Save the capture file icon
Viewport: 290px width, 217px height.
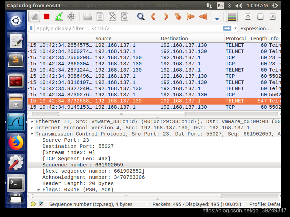(x=100, y=17)
